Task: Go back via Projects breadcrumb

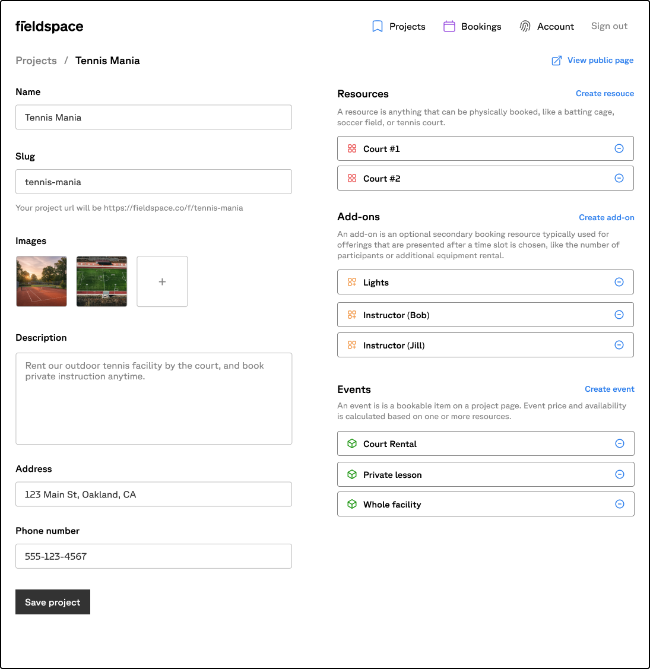Action: pos(36,61)
